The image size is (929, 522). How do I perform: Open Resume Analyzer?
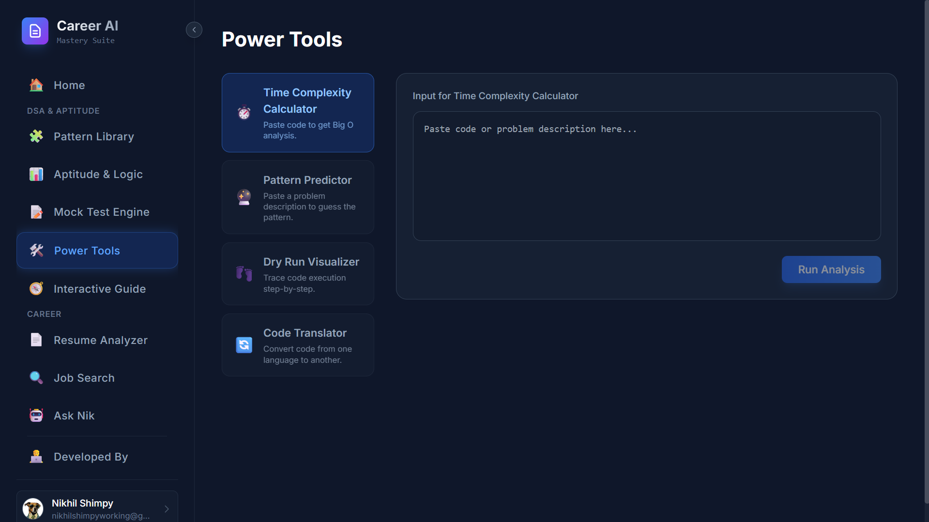[x=97, y=340]
